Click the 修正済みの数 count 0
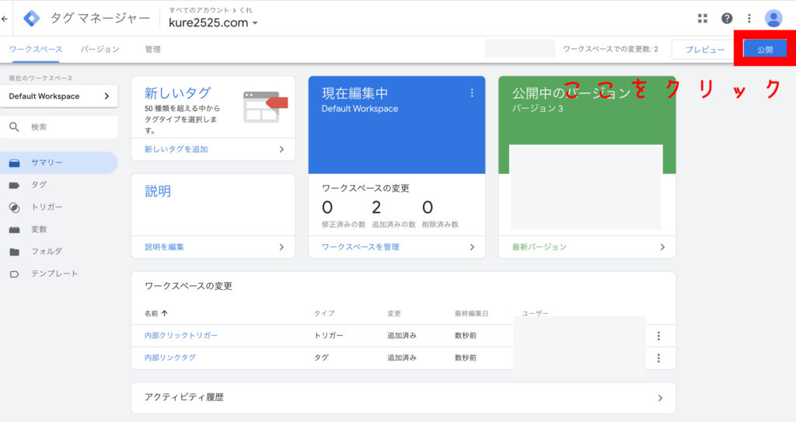This screenshot has width=796, height=422. tap(327, 208)
